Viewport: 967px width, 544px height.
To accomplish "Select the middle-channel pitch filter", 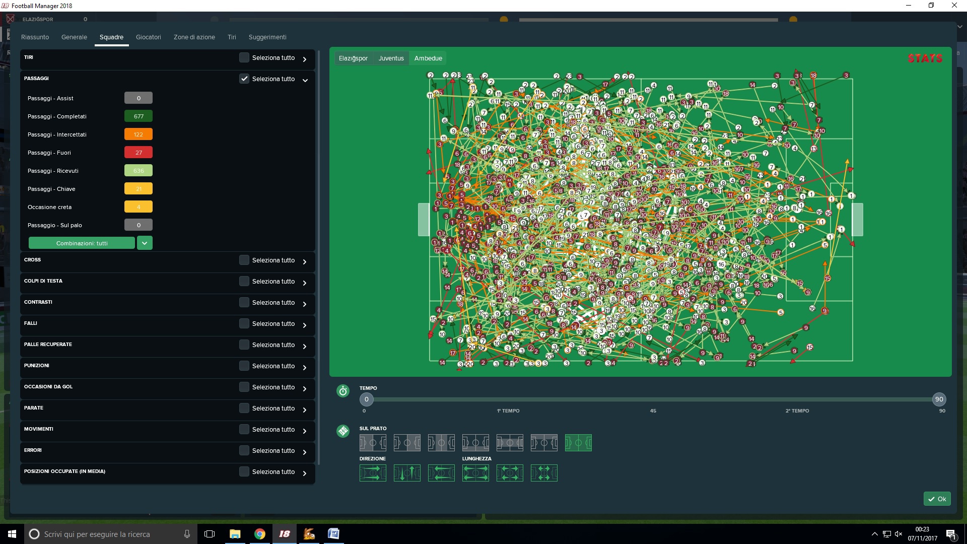I will (x=510, y=443).
